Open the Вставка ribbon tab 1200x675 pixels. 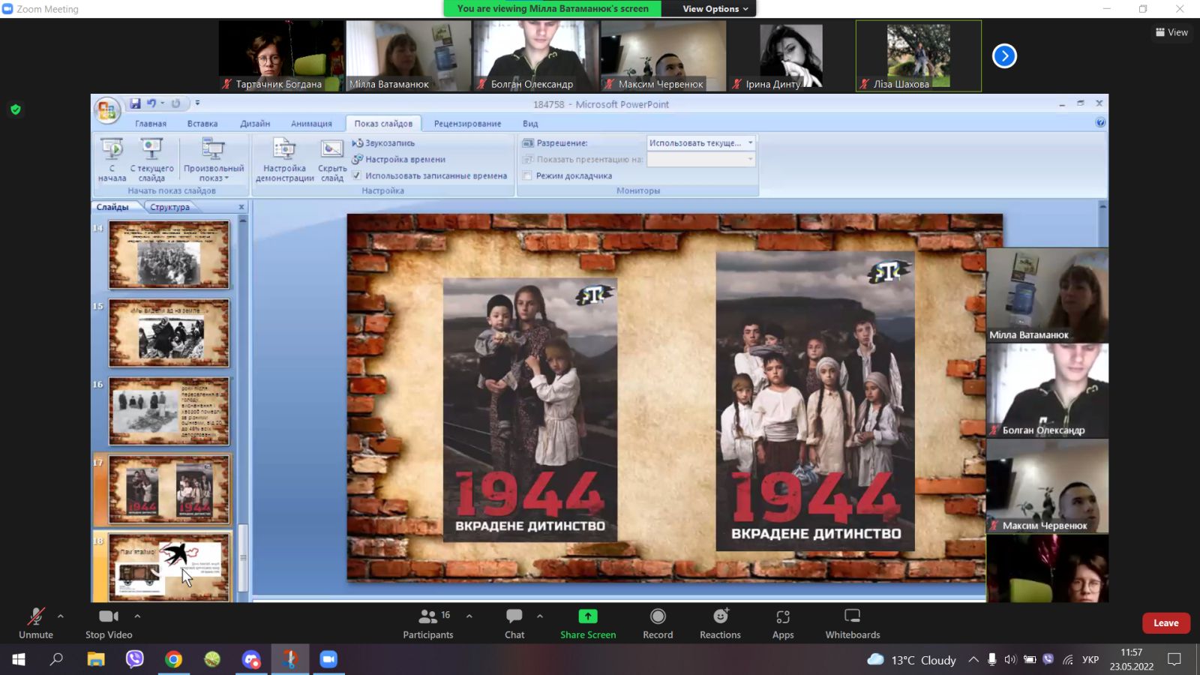tap(202, 123)
